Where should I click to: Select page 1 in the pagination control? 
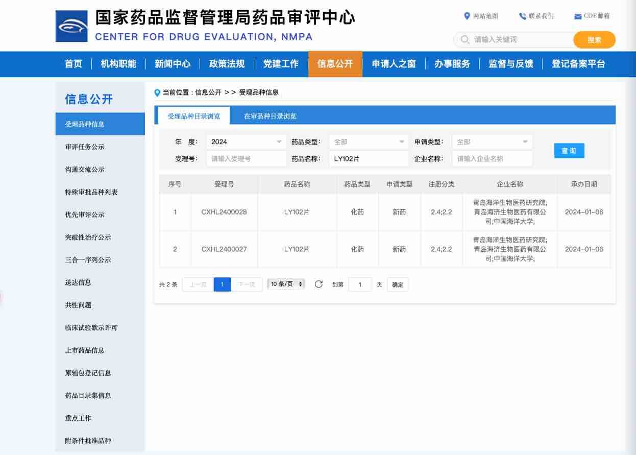[x=222, y=284]
